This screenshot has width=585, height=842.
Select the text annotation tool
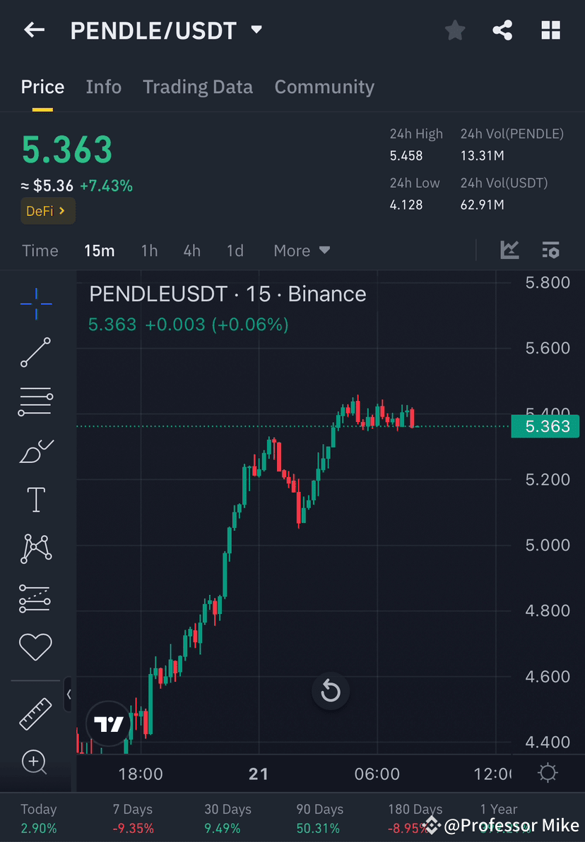pos(35,499)
